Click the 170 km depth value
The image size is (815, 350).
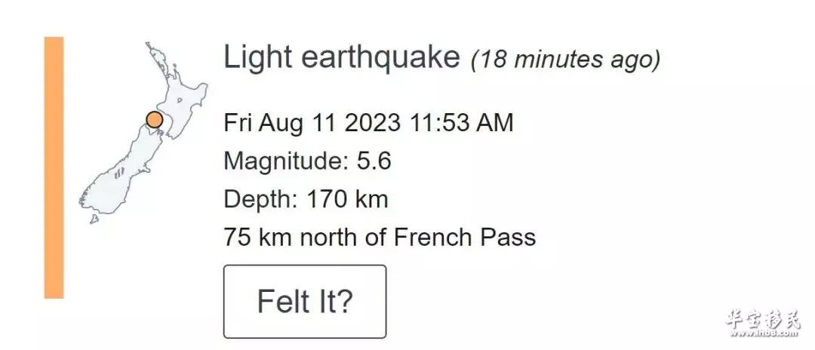347,199
